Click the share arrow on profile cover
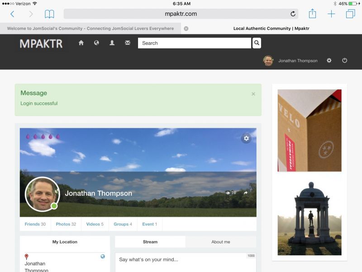Viewport: 362px width, 272px height. click(246, 193)
